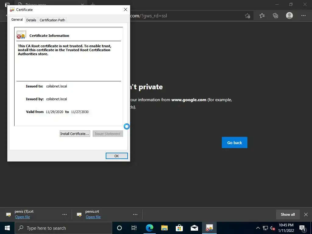
Task: Click the Certificate dialog title icon
Action: click(x=12, y=9)
